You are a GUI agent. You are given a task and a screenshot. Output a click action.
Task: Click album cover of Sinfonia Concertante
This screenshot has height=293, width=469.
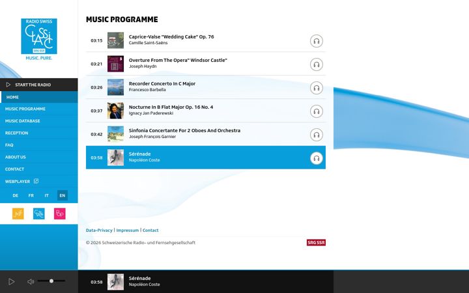[x=115, y=134]
